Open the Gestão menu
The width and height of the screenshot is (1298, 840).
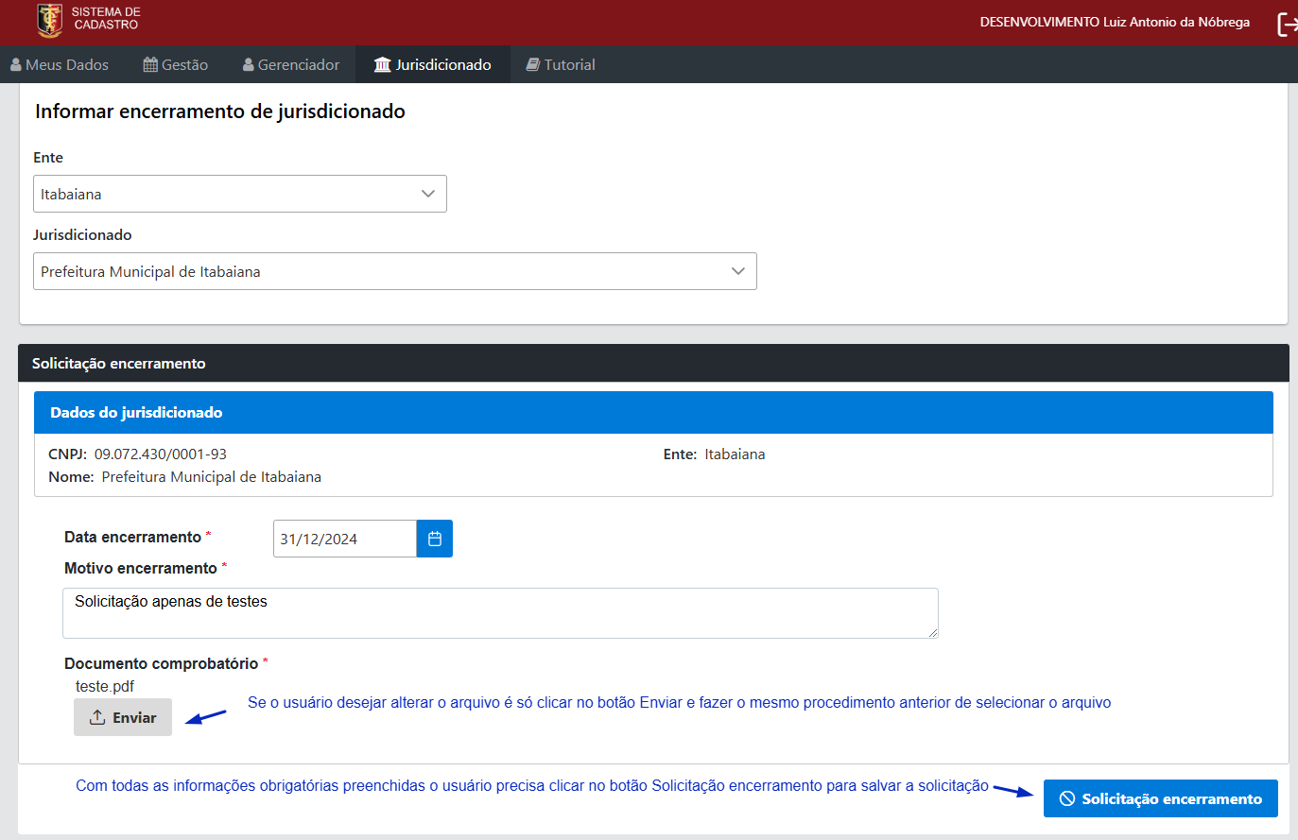coord(176,64)
